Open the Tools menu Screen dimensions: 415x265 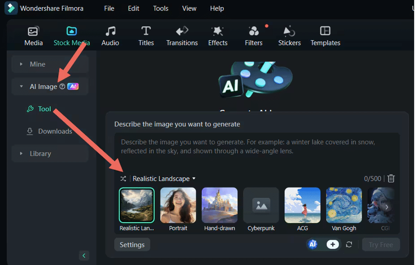pyautogui.click(x=161, y=8)
